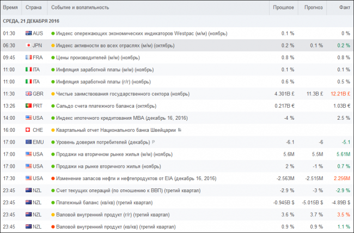Click the preliminary 'P' icon next to Уровень доверия потребителей
This screenshot has height=233, width=354.
click(153, 142)
